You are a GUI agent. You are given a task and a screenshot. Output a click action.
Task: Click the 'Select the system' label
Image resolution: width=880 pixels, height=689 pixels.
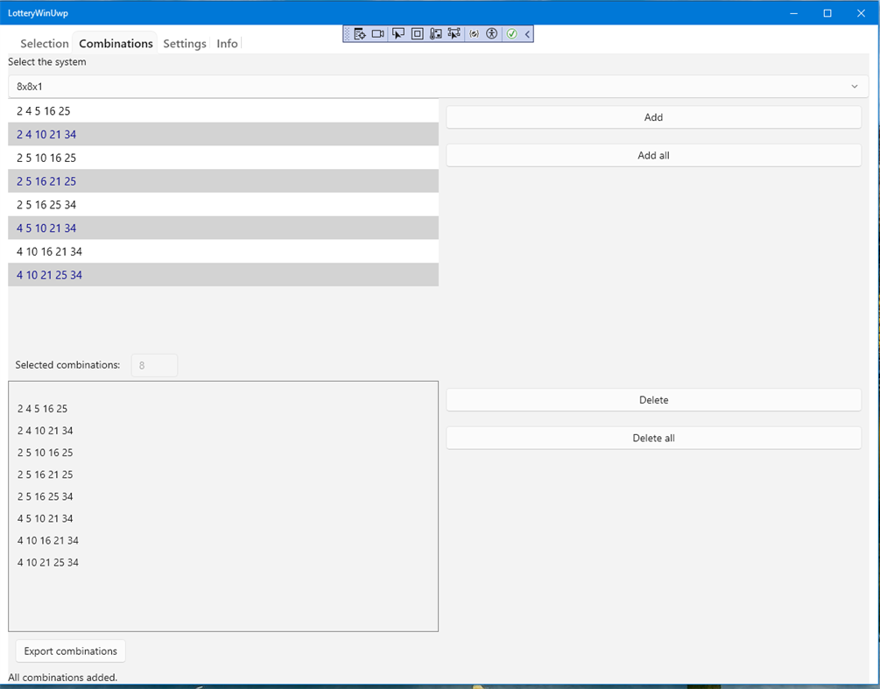point(47,61)
